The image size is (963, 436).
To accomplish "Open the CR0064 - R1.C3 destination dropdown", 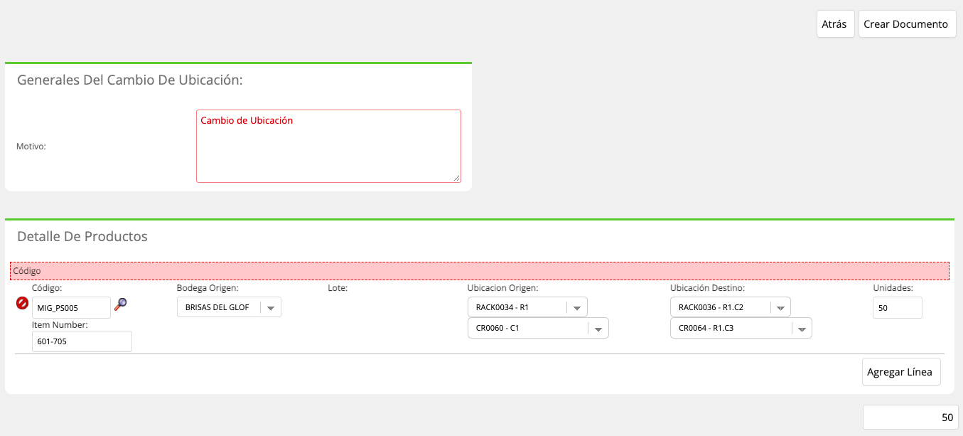I will click(x=741, y=328).
